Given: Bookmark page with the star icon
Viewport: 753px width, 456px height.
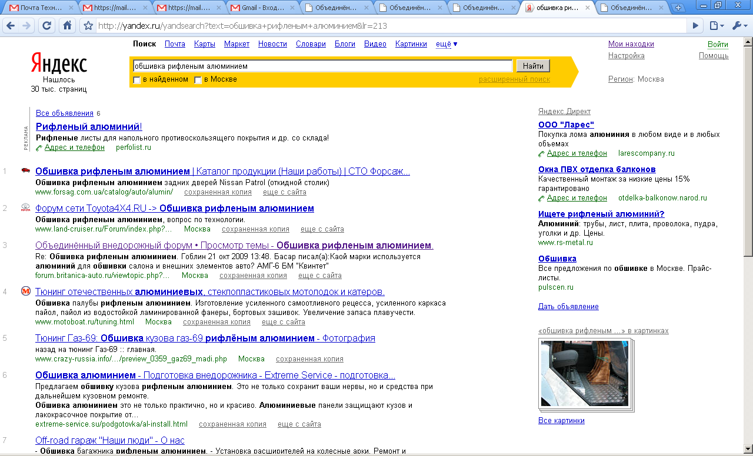Looking at the screenshot, I should [x=88, y=26].
